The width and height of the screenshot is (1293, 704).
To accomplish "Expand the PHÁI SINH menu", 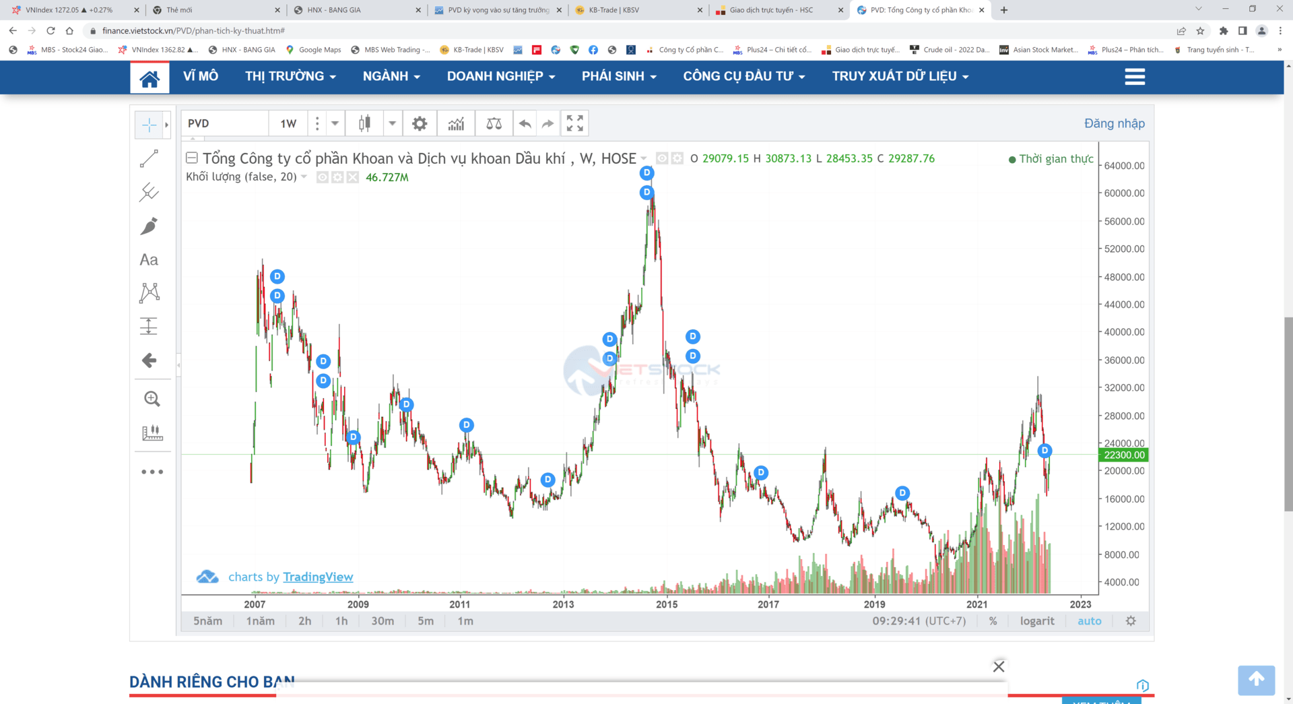I will [x=619, y=77].
